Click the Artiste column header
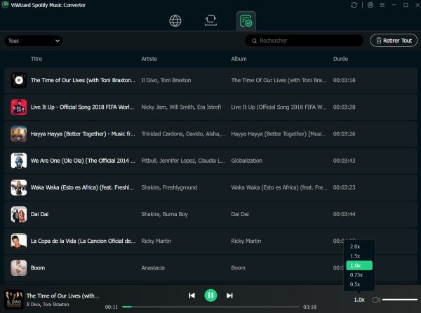The height and width of the screenshot is (313, 421). click(x=149, y=59)
